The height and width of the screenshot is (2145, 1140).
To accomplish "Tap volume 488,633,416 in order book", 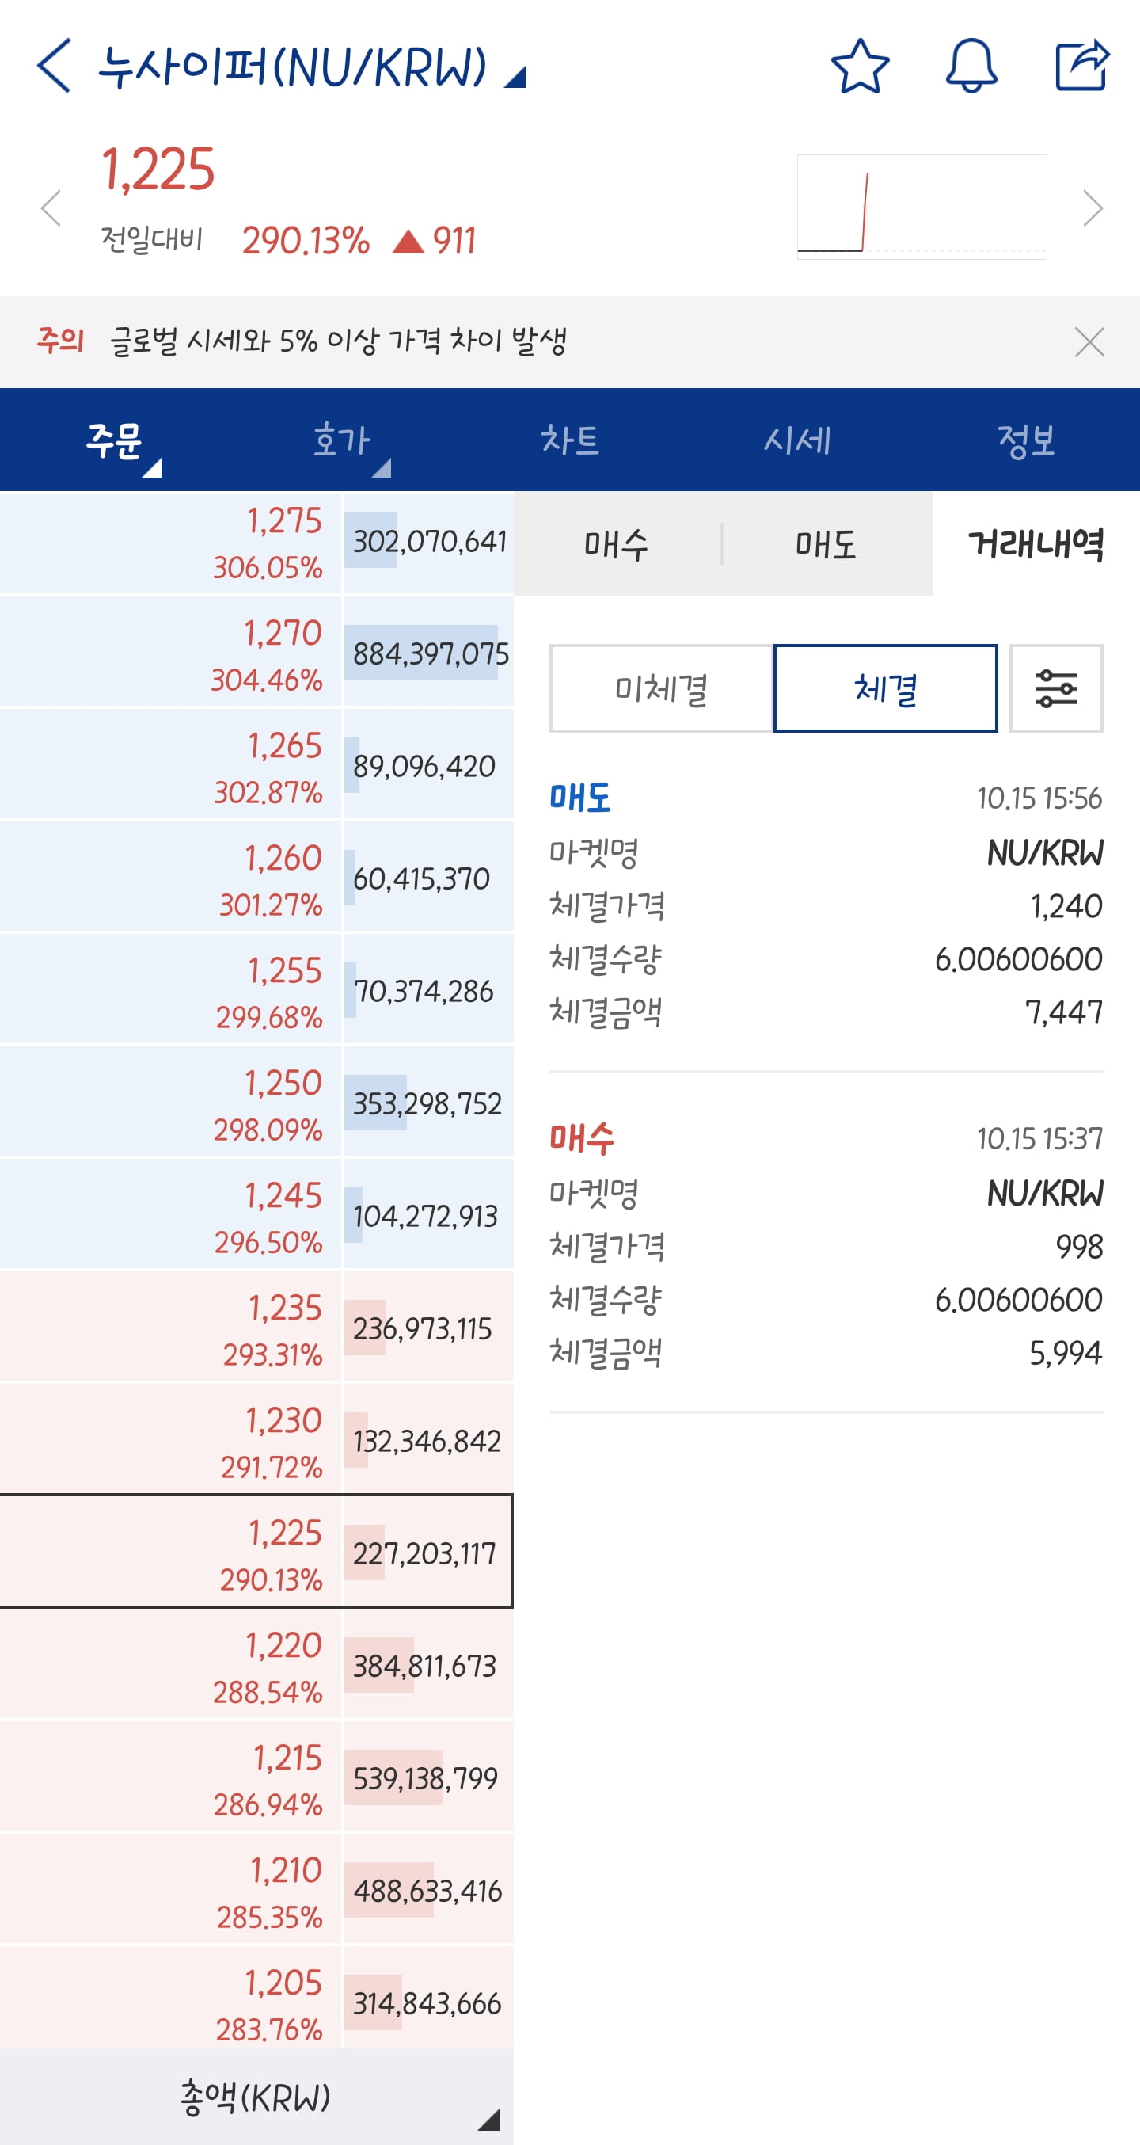I will coord(429,1890).
